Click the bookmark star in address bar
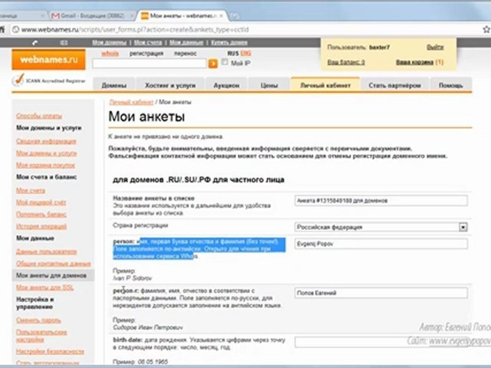This screenshot has height=368, width=491. coord(486,30)
